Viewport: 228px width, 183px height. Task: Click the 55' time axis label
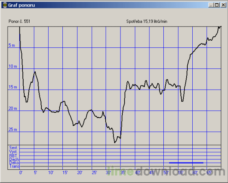[x=180, y=172]
